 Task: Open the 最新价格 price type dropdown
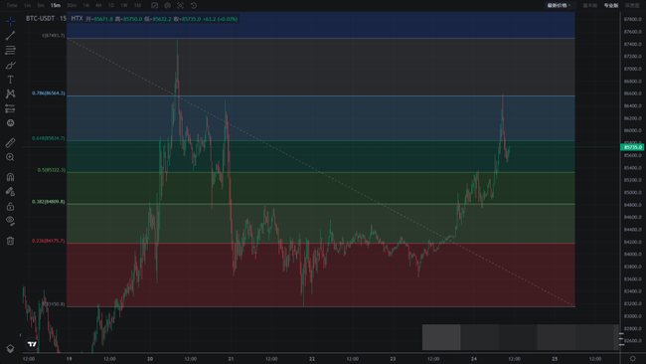click(x=560, y=5)
